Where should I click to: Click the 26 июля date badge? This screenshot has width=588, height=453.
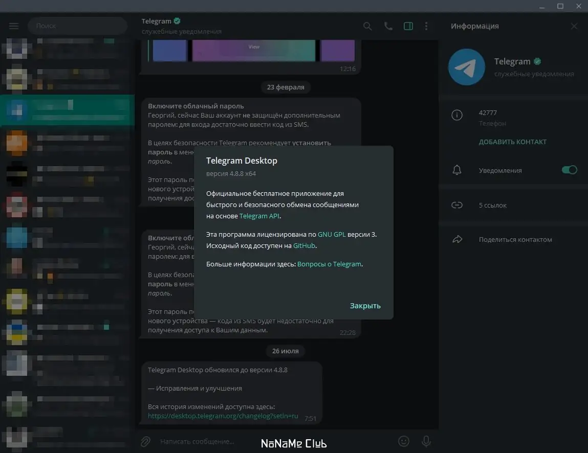[x=286, y=351]
